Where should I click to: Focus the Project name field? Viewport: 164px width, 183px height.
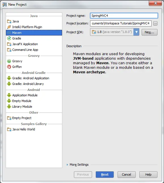click(x=124, y=16)
